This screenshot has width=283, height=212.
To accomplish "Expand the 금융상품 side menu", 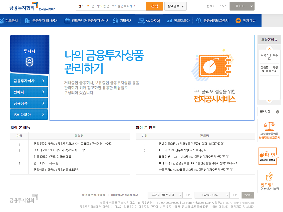I will (29, 103).
